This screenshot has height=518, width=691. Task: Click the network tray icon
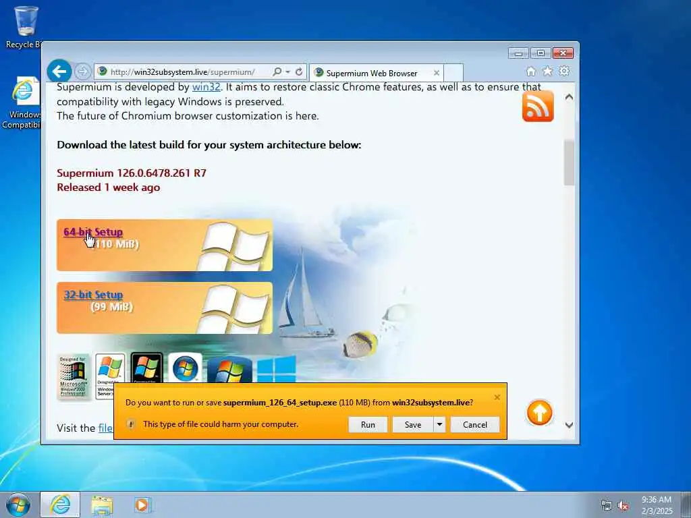pos(607,505)
